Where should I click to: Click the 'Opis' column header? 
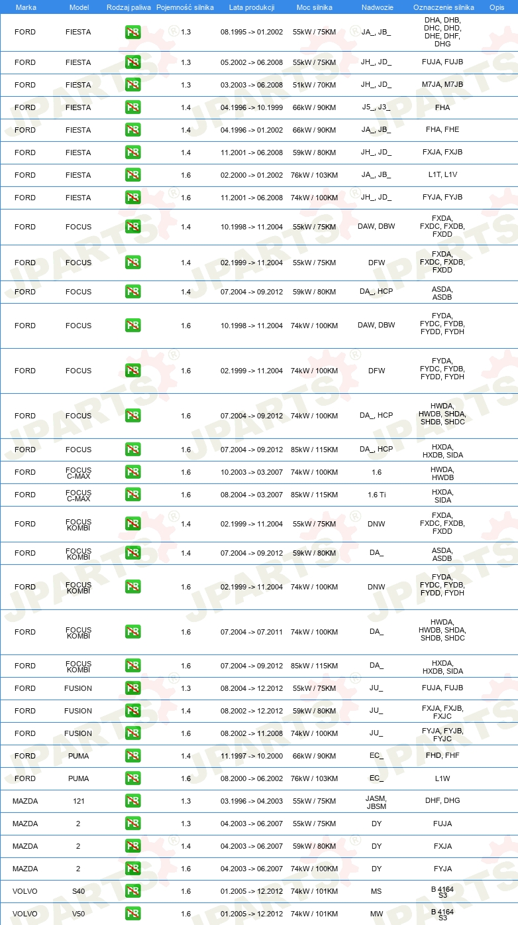[x=497, y=7]
